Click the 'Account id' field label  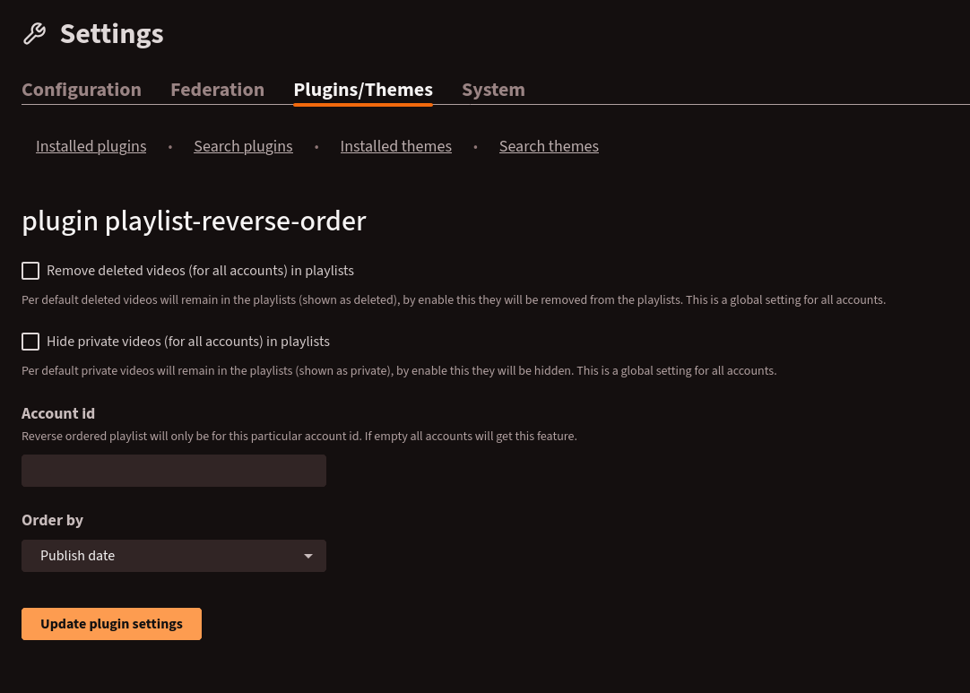click(x=58, y=413)
